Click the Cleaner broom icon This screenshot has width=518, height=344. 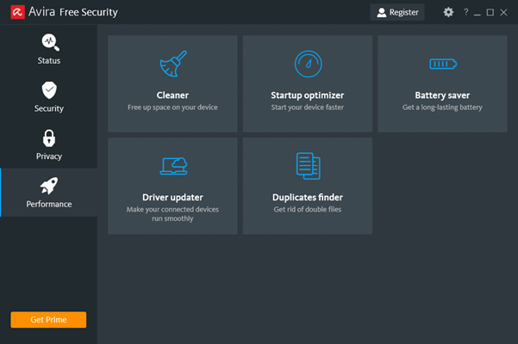pyautogui.click(x=173, y=64)
